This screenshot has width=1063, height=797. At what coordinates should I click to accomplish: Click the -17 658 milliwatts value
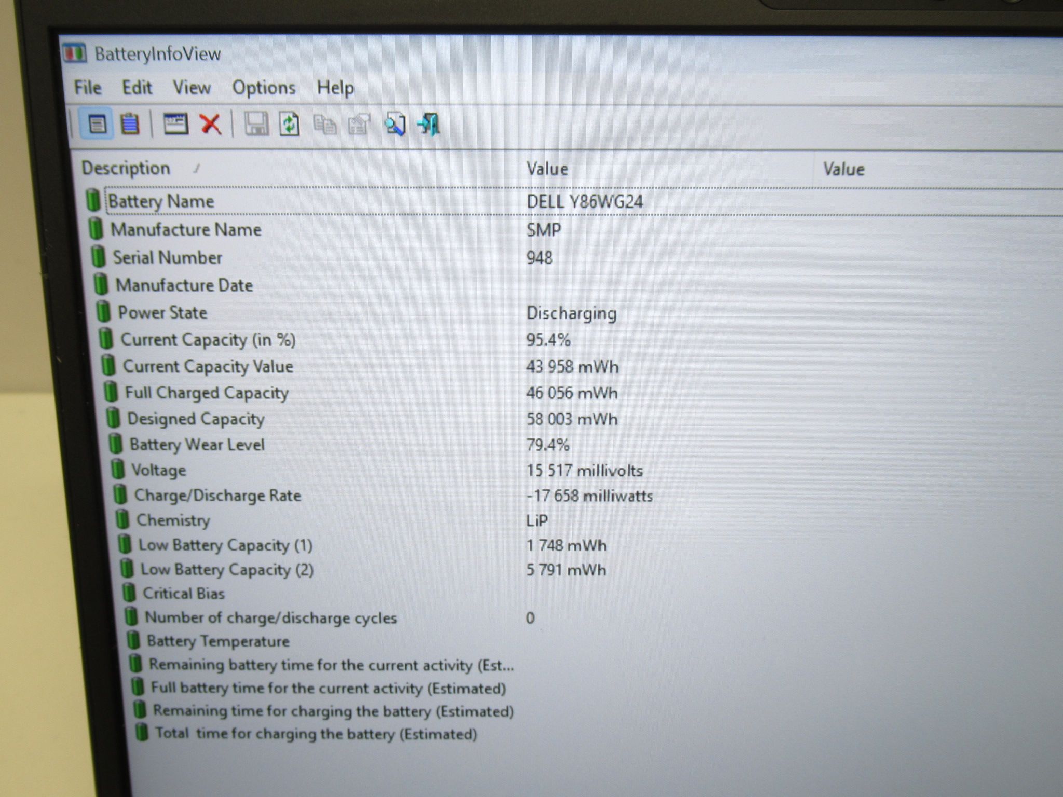point(590,496)
